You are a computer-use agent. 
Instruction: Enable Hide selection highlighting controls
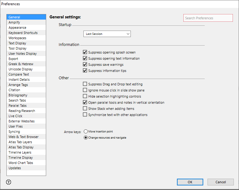click(85, 96)
